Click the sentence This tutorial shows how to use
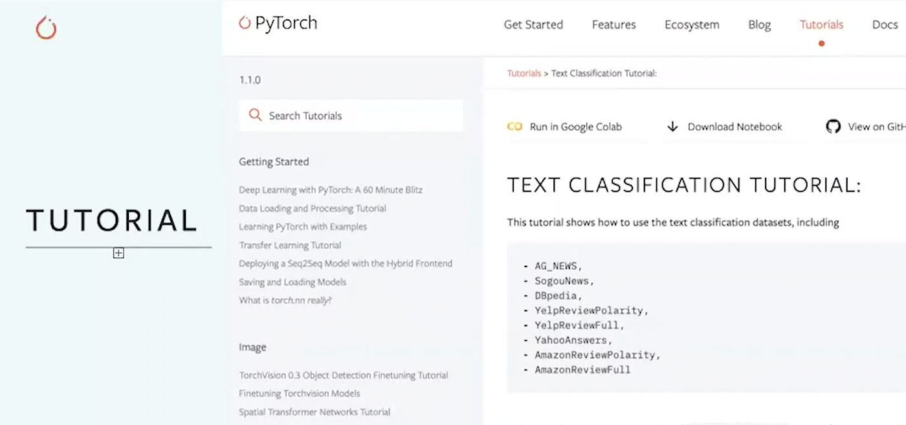906x425 pixels. coord(673,223)
